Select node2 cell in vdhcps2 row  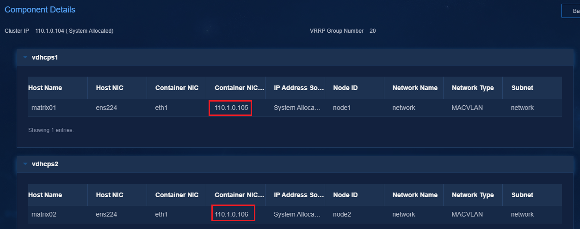click(342, 214)
